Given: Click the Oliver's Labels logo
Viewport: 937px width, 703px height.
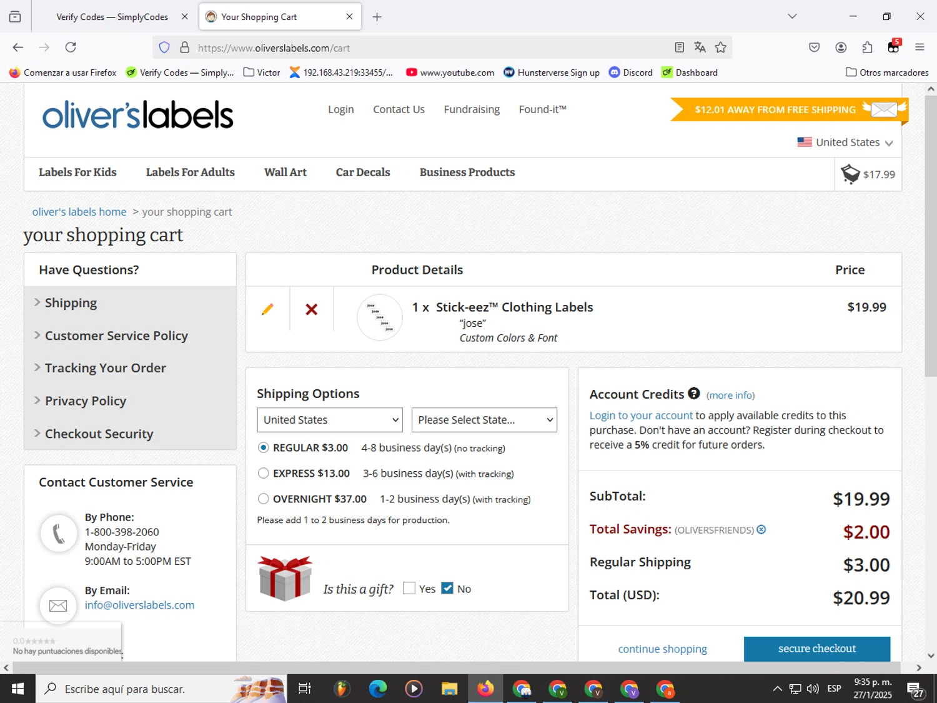Looking at the screenshot, I should [x=138, y=115].
